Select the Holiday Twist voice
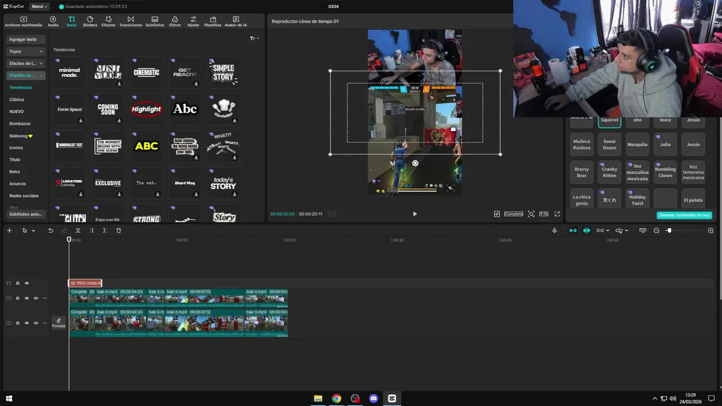 point(637,200)
